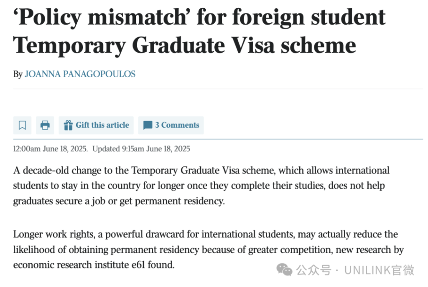Click the '12:00am June 18, 2025' publish time
Screen dimensions: 428x287
point(51,149)
